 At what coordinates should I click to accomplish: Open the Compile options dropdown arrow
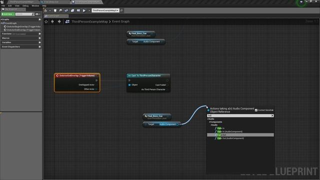50,10
